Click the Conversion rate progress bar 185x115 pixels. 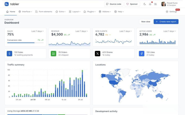[25, 43]
